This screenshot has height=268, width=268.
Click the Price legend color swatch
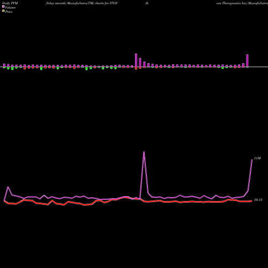pyautogui.click(x=3, y=11)
